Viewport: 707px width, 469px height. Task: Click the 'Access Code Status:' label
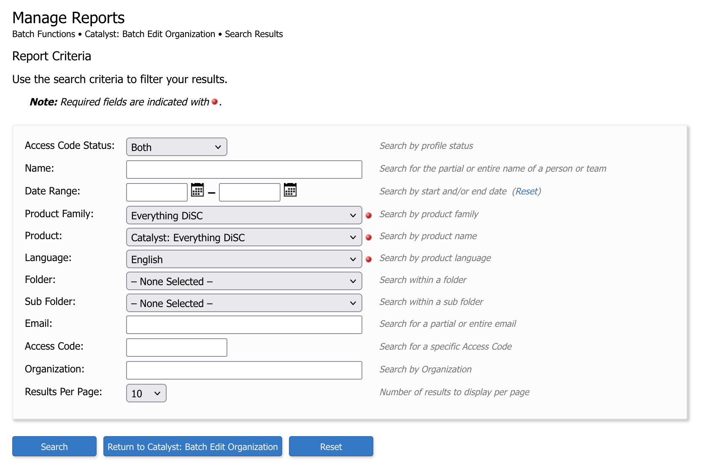(70, 146)
